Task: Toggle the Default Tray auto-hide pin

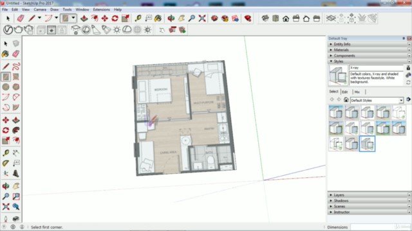Action: [x=404, y=38]
